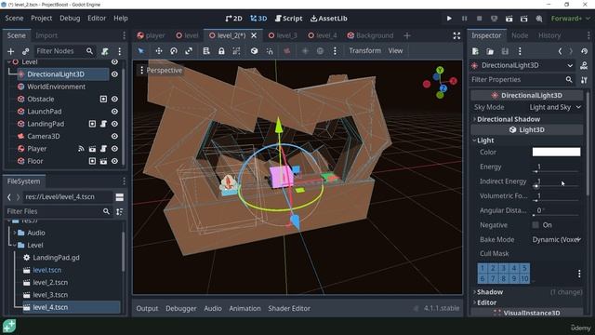Go to previous edited object arrow

[x=560, y=51]
